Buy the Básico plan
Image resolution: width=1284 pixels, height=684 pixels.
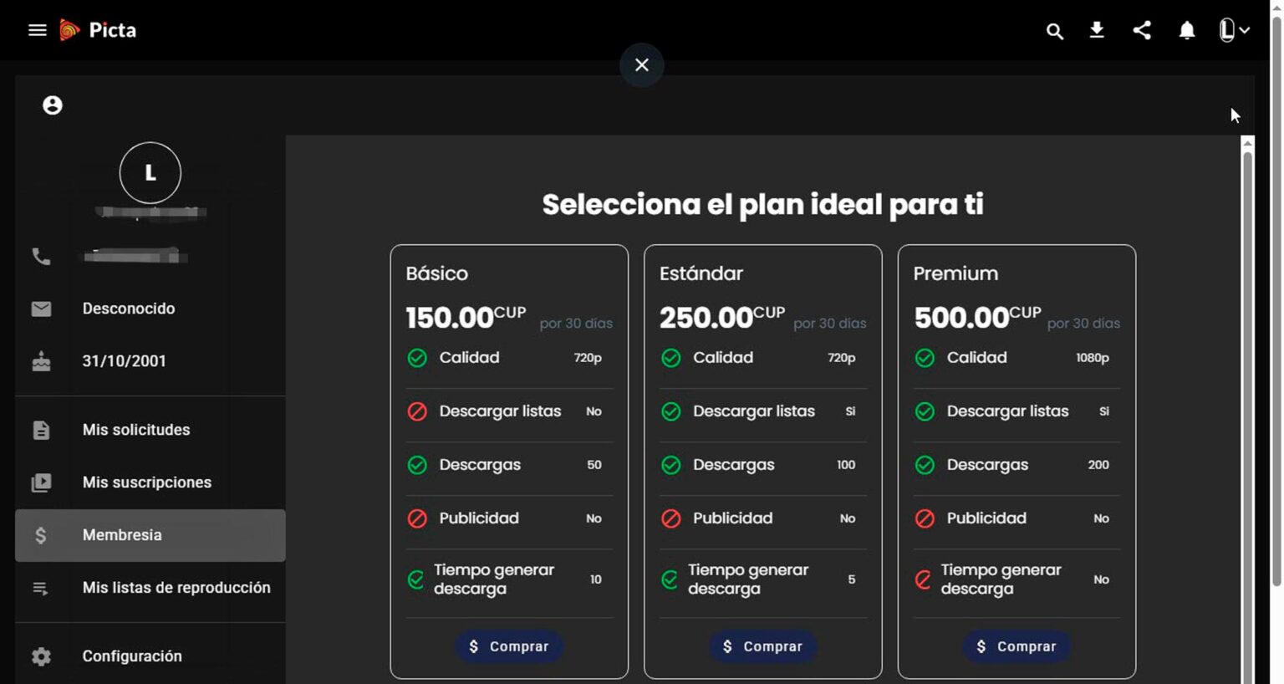point(508,646)
